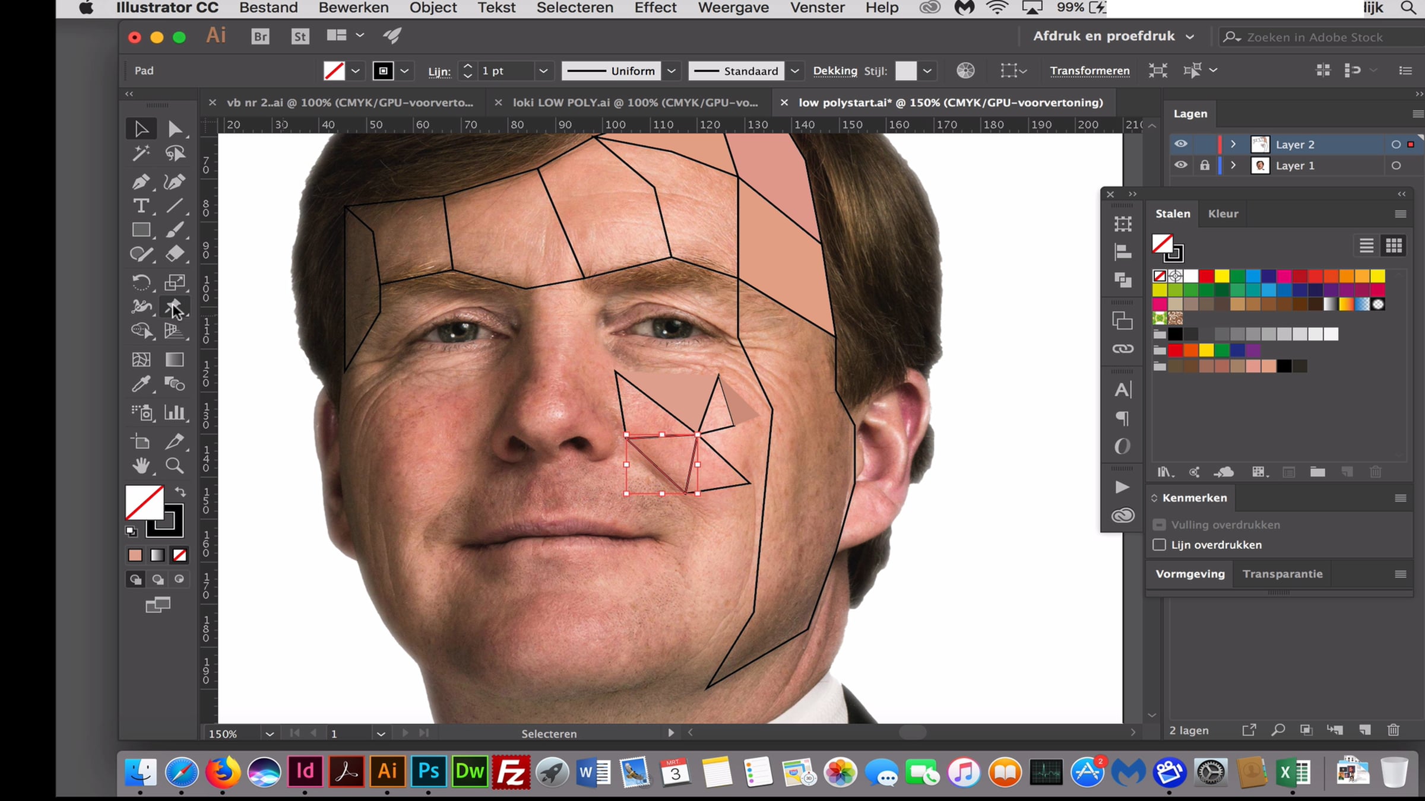Open Adobe Stock via the St icon

300,37
